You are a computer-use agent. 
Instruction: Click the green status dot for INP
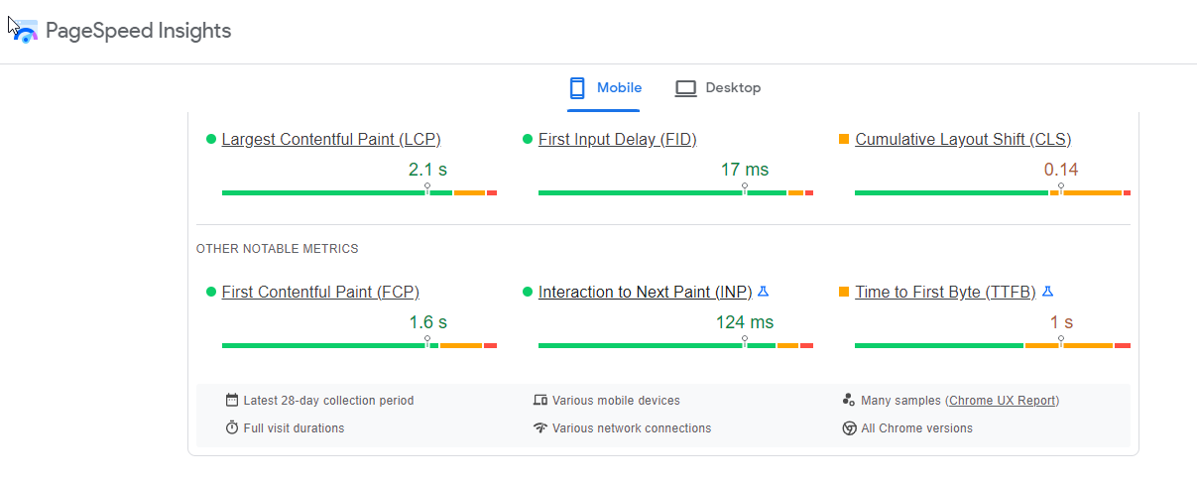tap(528, 292)
